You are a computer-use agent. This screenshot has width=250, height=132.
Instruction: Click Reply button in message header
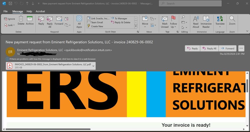192,48
